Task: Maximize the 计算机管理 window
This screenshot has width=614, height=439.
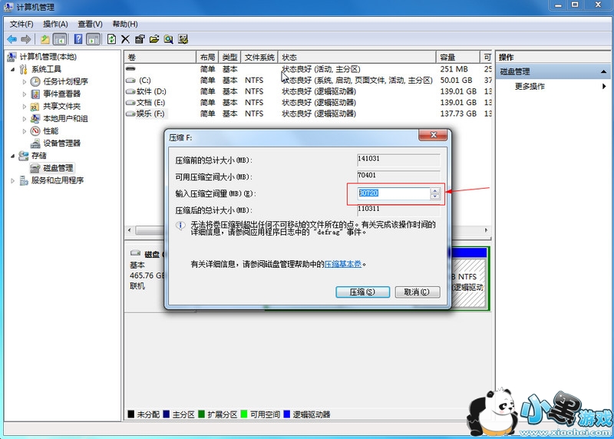Action: 575,5
